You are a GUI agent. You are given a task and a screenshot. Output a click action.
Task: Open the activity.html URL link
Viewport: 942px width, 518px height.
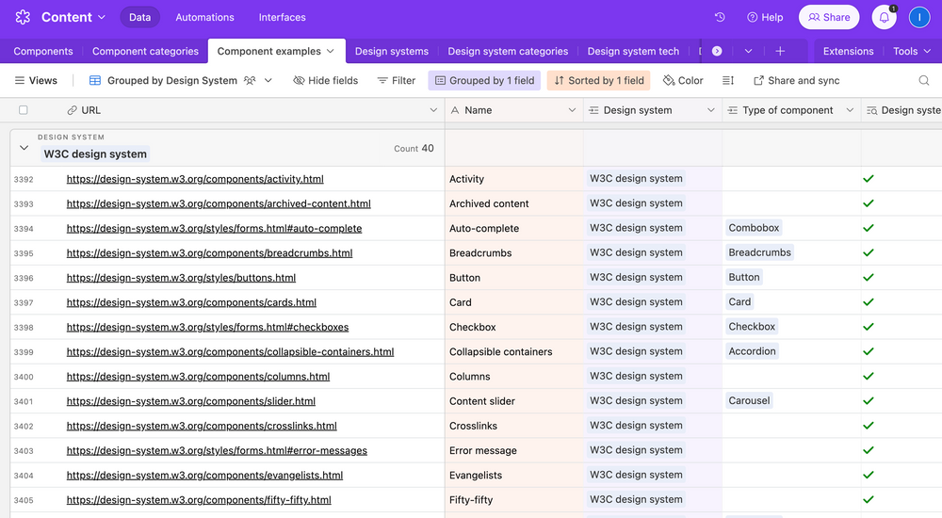pyautogui.click(x=195, y=179)
